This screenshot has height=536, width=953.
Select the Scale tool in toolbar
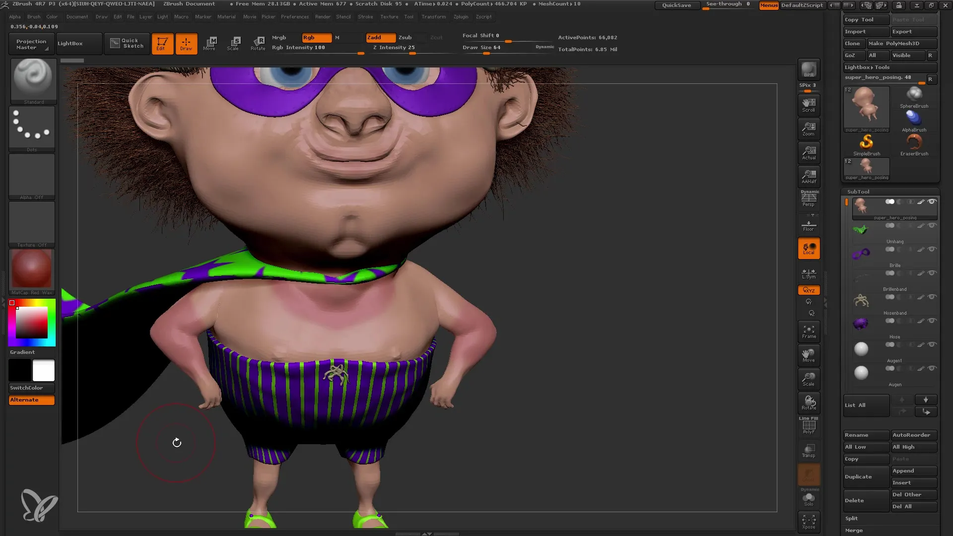click(x=233, y=44)
